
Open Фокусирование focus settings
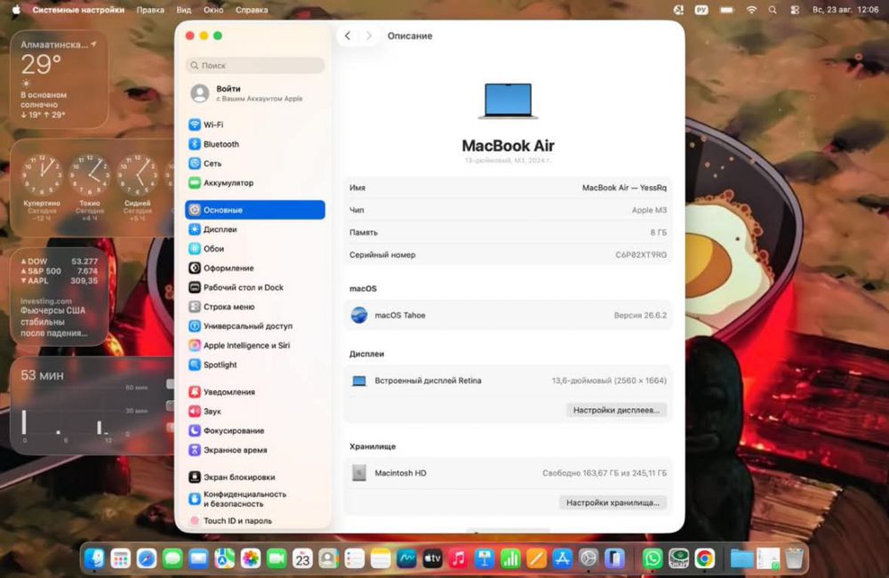pyautogui.click(x=254, y=430)
